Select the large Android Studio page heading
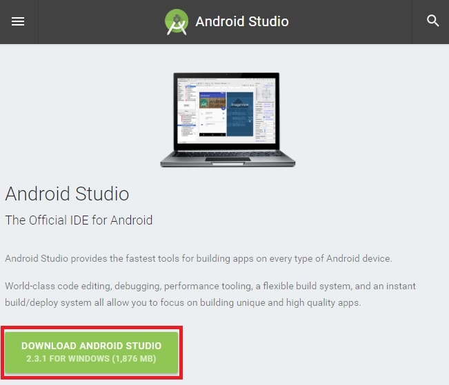 pos(67,194)
